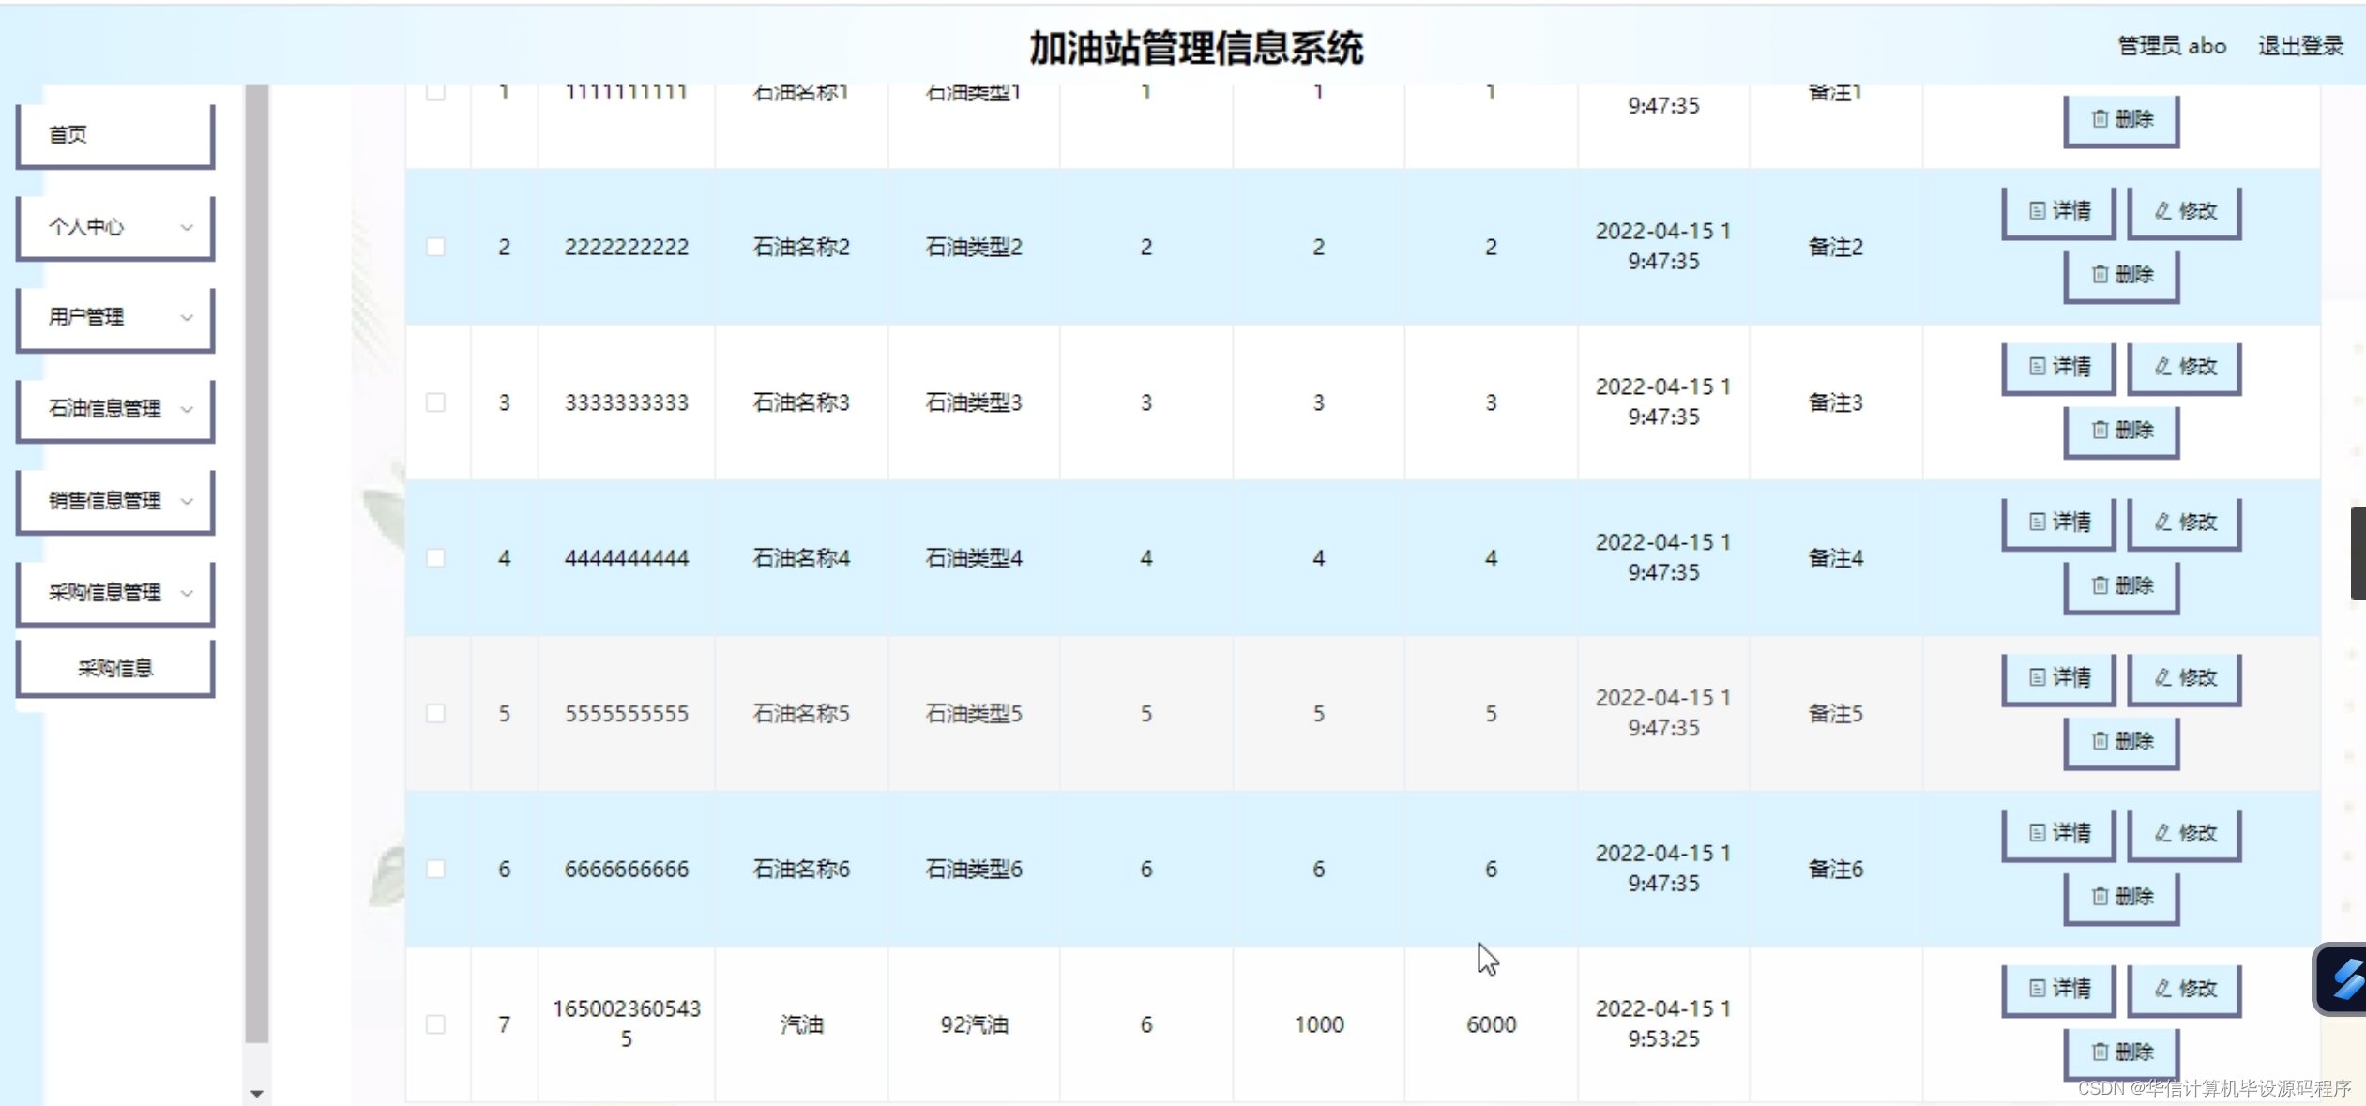The image size is (2366, 1106).
Task: Expand the 个人中心 menu chevron
Action: (x=187, y=227)
